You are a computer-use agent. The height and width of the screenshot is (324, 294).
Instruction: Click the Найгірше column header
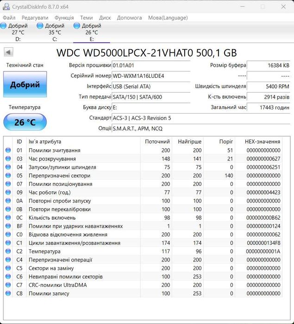coord(188,141)
